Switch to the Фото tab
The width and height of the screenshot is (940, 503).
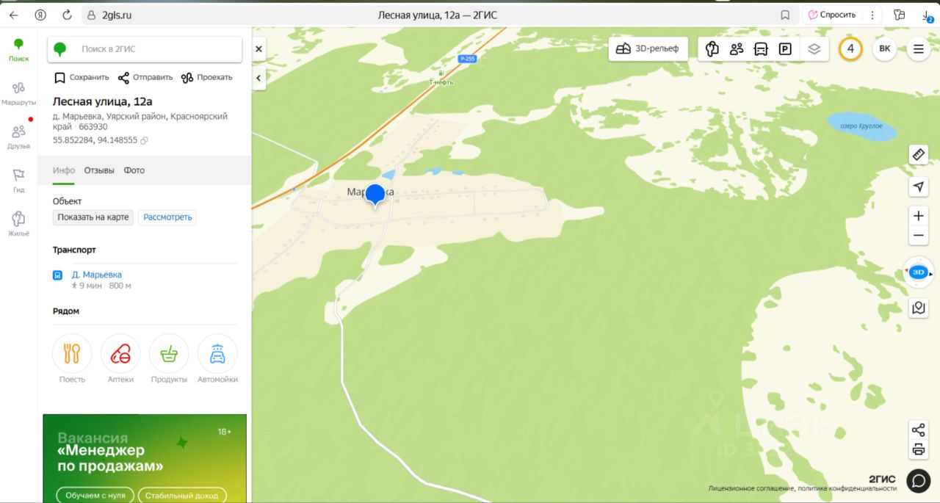pyautogui.click(x=134, y=170)
